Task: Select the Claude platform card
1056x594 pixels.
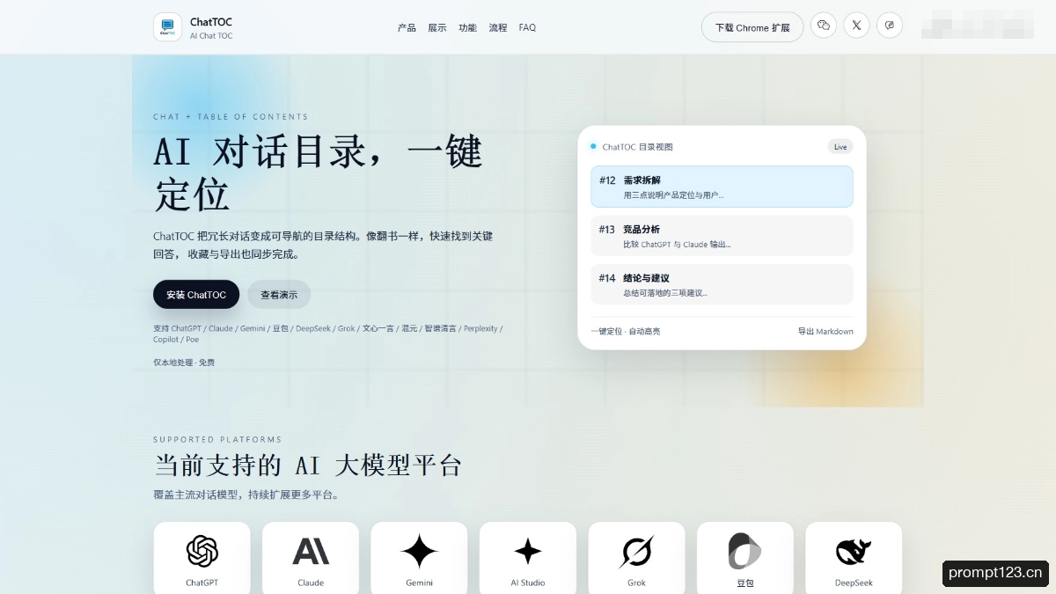Action: (311, 558)
